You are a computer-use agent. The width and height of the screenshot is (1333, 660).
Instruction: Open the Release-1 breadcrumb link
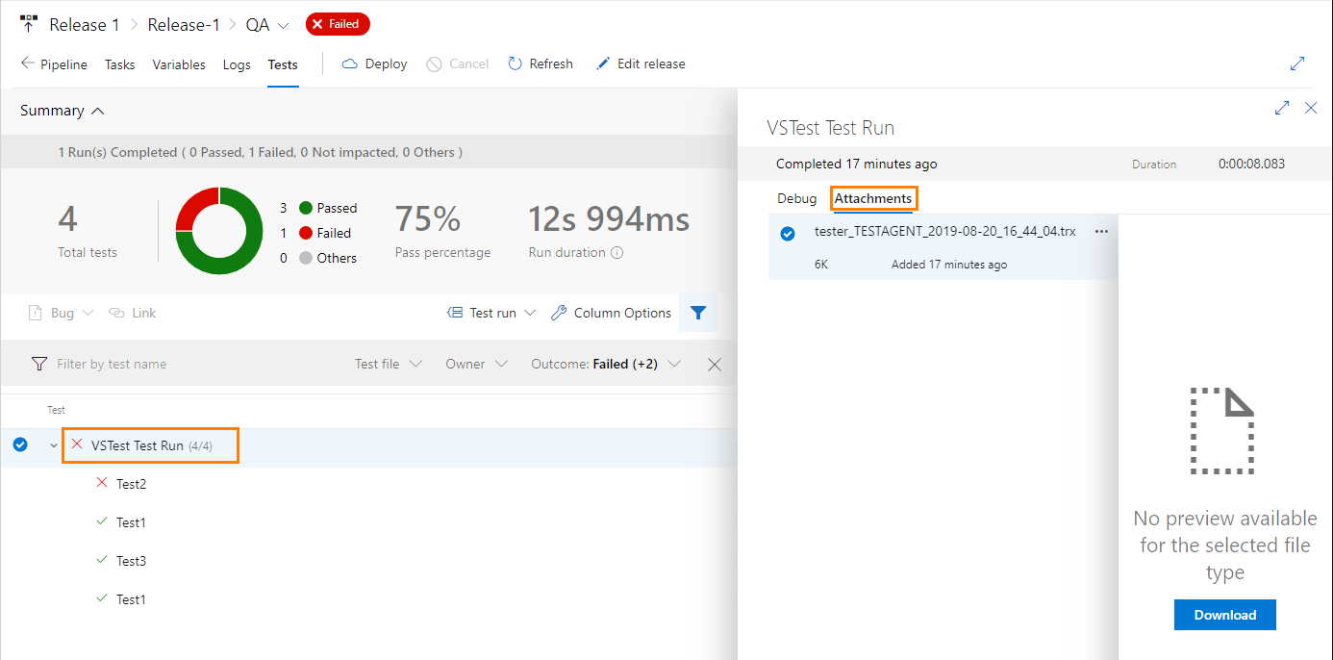click(184, 24)
